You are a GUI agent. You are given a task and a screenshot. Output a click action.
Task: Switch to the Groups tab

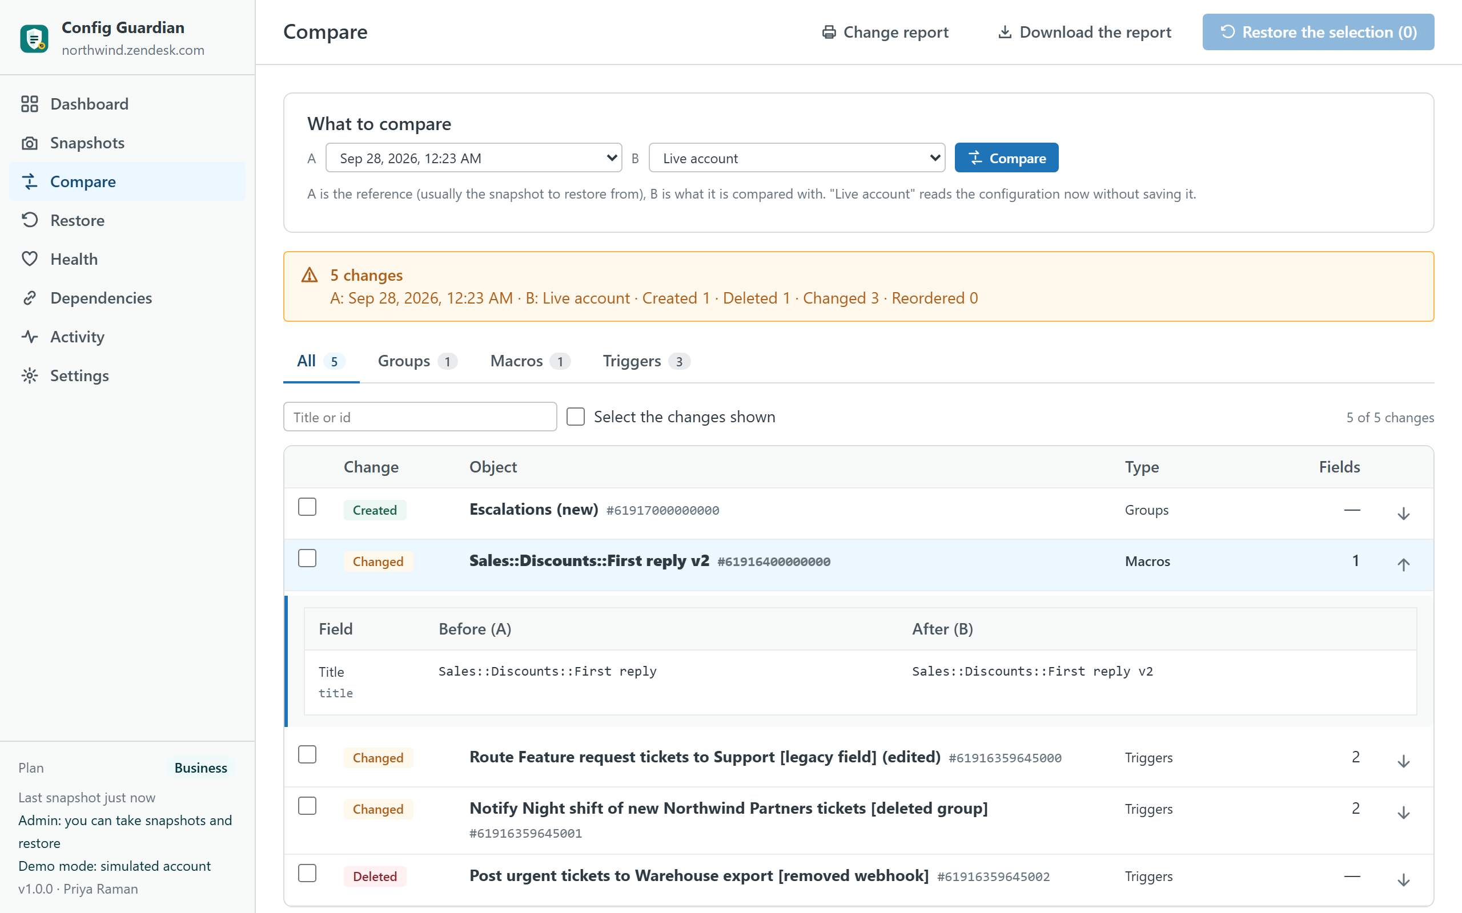click(417, 361)
